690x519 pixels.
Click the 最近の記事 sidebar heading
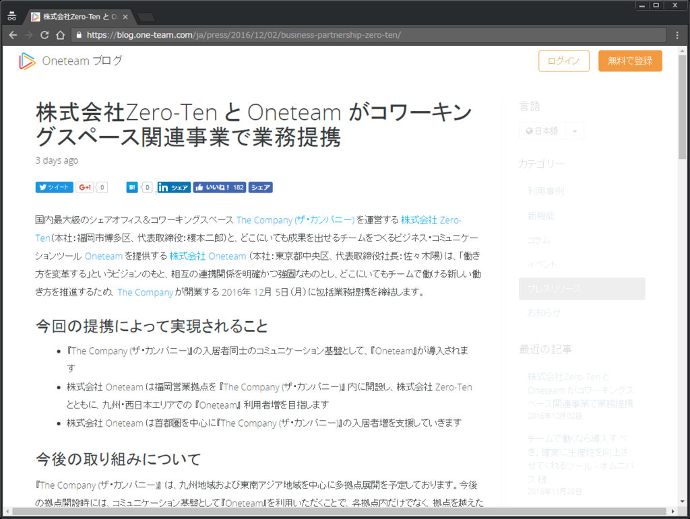pos(546,349)
